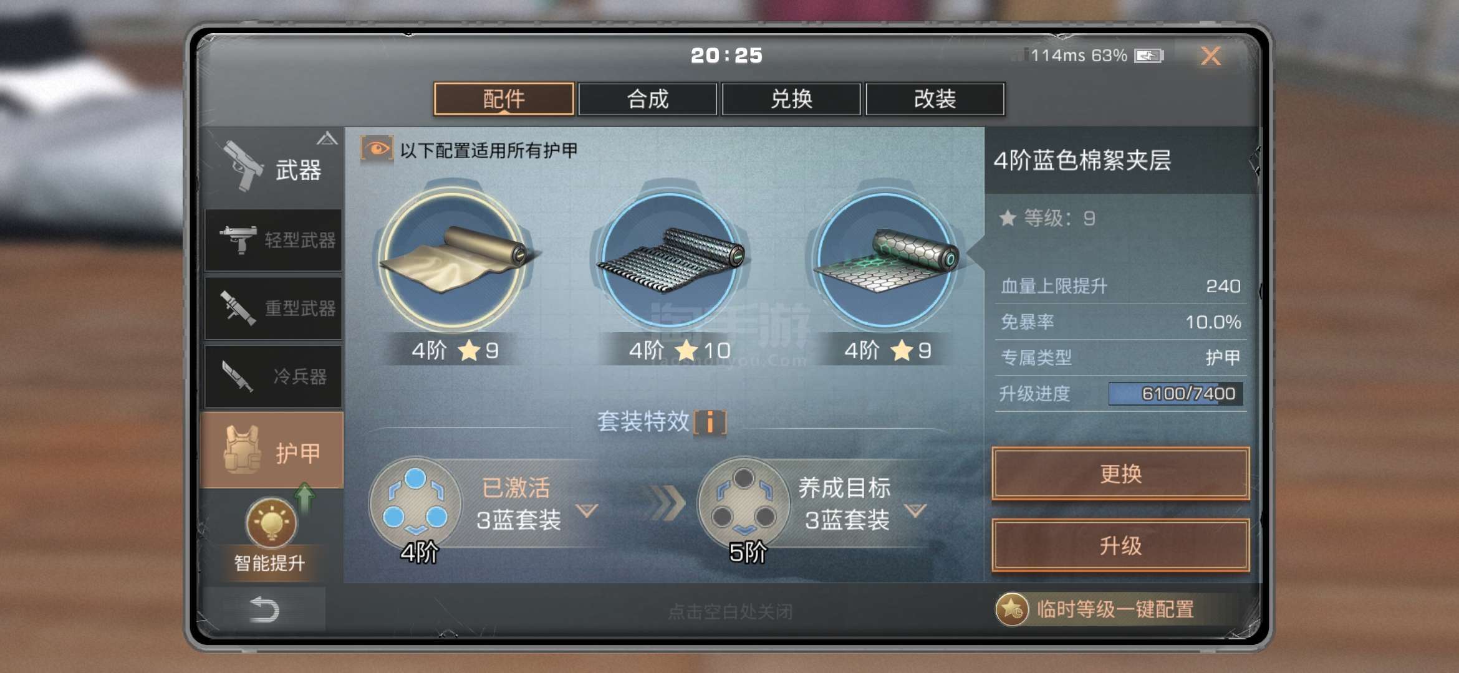1459x673 pixels.
Task: Open the 套装特效 info icon
Action: [710, 422]
